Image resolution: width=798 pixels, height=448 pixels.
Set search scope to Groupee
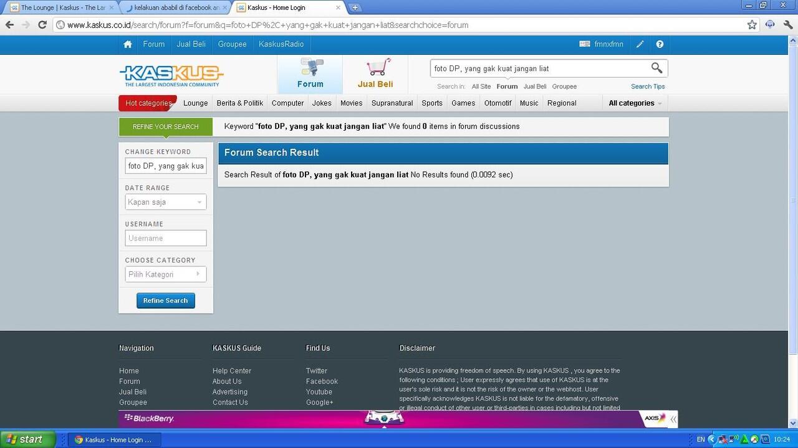[x=564, y=86]
